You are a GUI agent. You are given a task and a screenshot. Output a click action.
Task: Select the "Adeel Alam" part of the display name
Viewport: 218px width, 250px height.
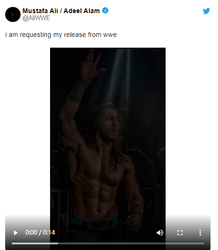point(81,11)
